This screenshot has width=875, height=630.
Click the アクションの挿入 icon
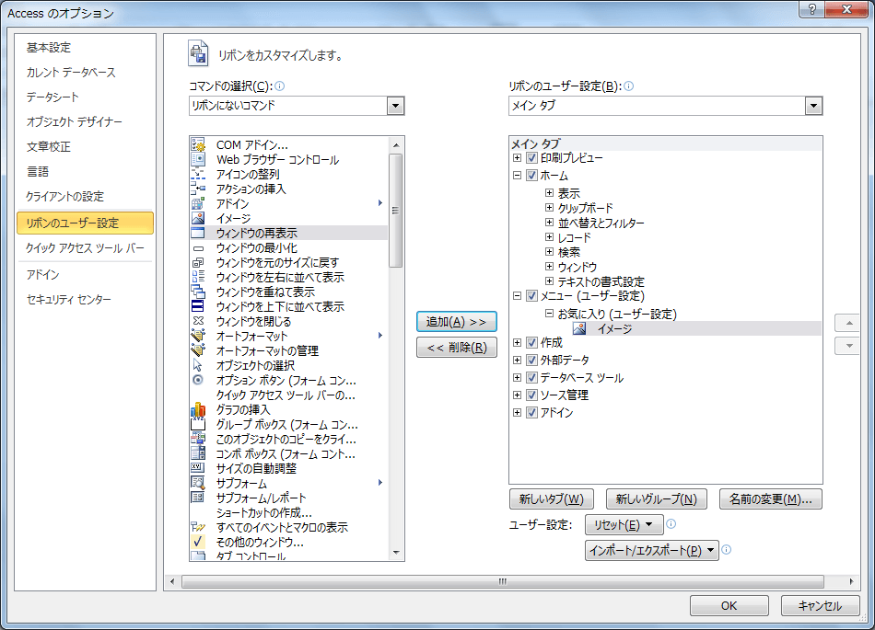pyautogui.click(x=198, y=189)
